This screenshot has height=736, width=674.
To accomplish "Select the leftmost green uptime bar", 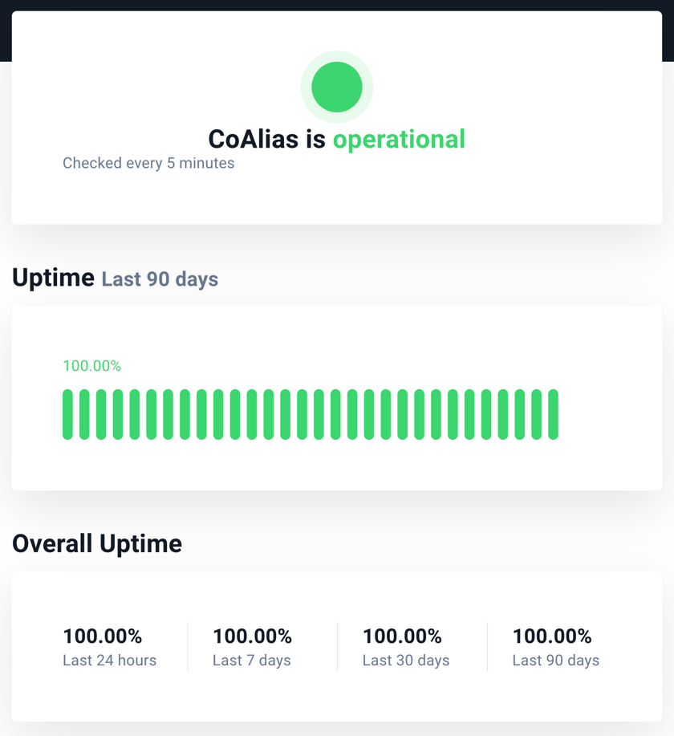I will pyautogui.click(x=67, y=414).
